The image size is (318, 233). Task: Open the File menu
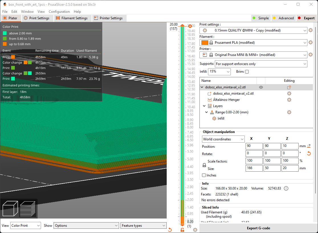(5, 12)
